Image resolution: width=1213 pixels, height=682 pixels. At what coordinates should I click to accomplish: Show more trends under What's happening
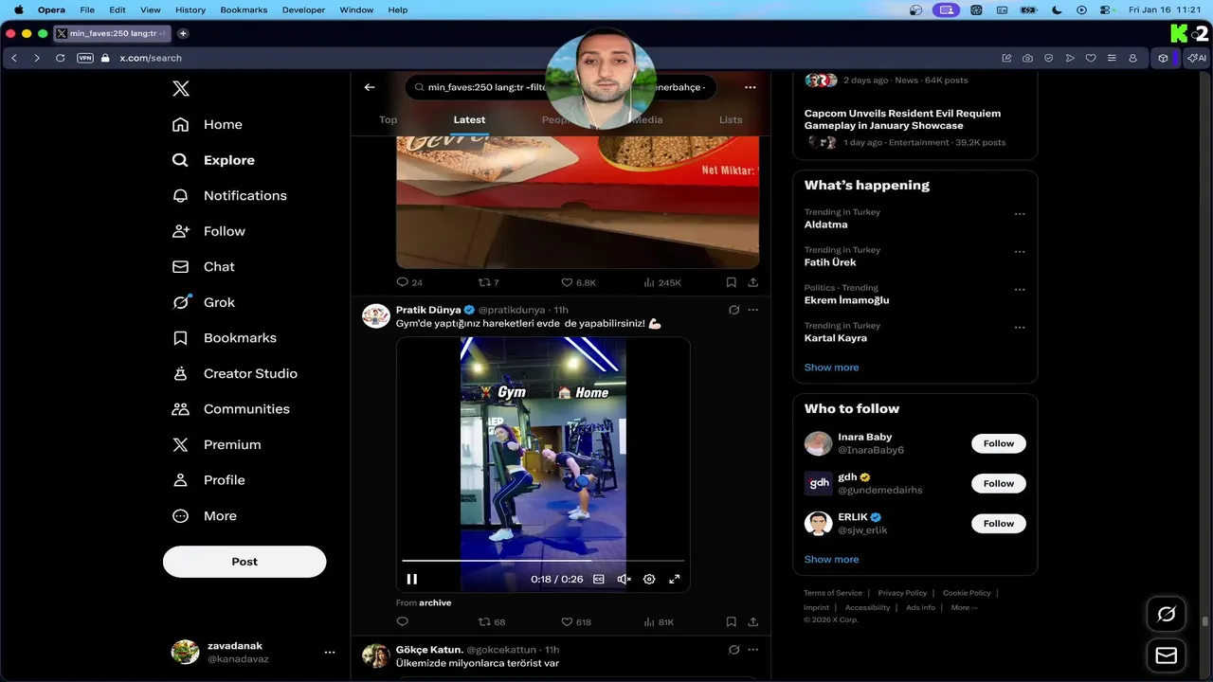[831, 368]
